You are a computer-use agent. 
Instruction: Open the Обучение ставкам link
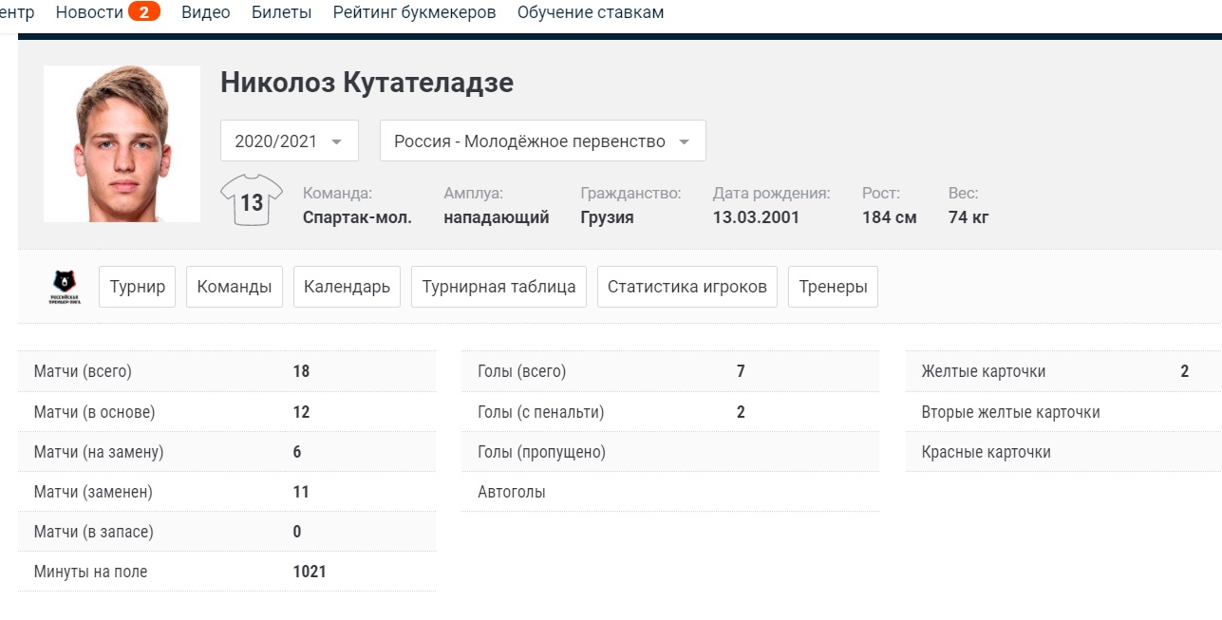[x=591, y=12]
